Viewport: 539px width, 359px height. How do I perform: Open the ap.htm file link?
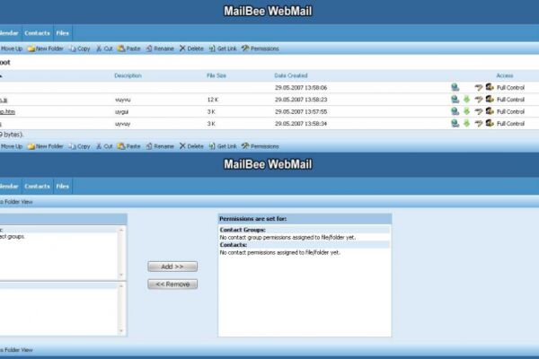click(7, 111)
